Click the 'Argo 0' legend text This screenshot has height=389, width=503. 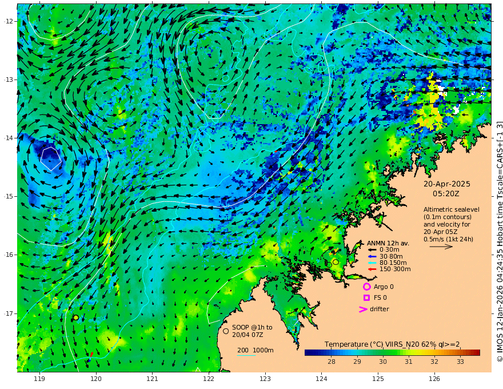click(384, 287)
